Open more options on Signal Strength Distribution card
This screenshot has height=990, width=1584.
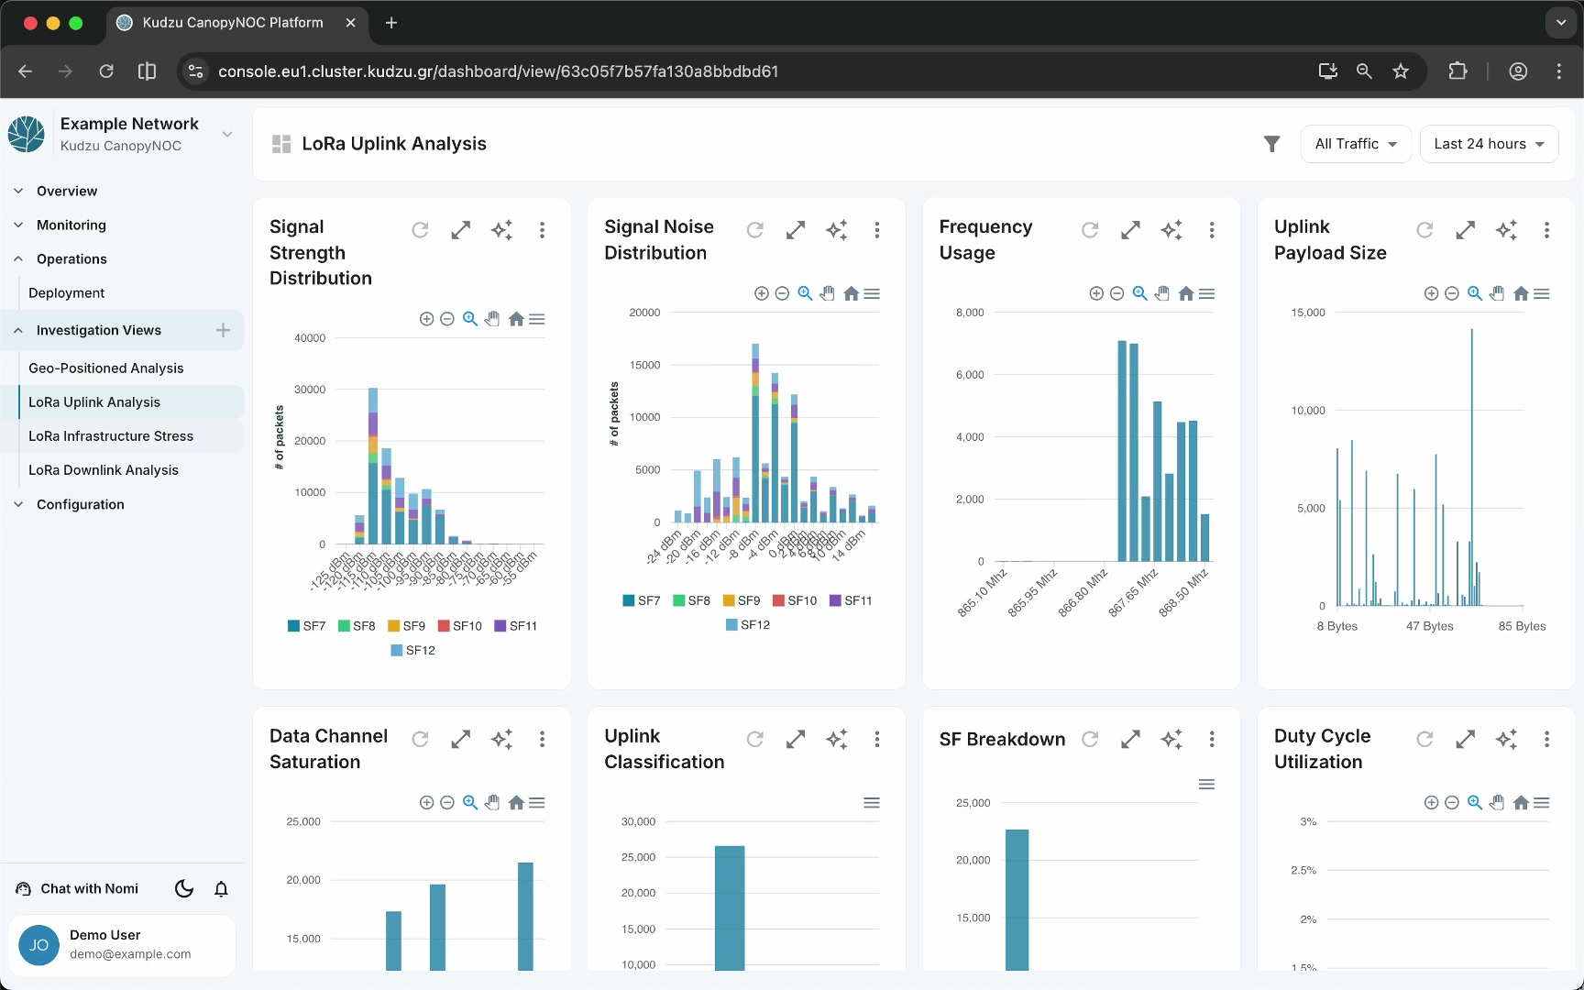click(543, 230)
